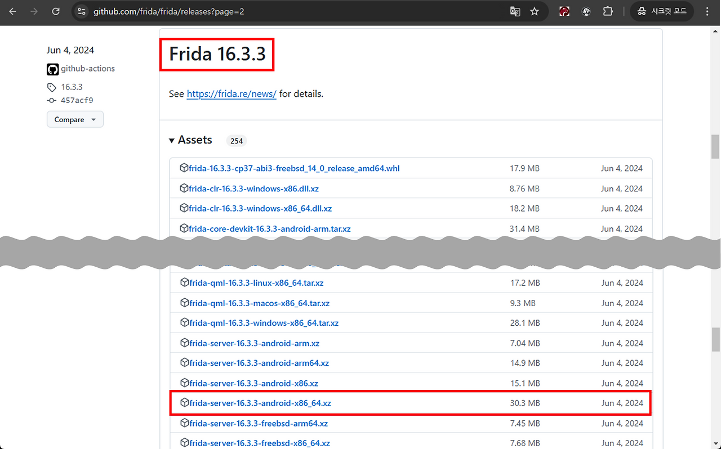This screenshot has height=449, width=721.
Task: Click package icon beside frida-qml-16.3.3-windows-x86_64.tar.xz
Action: pos(184,323)
